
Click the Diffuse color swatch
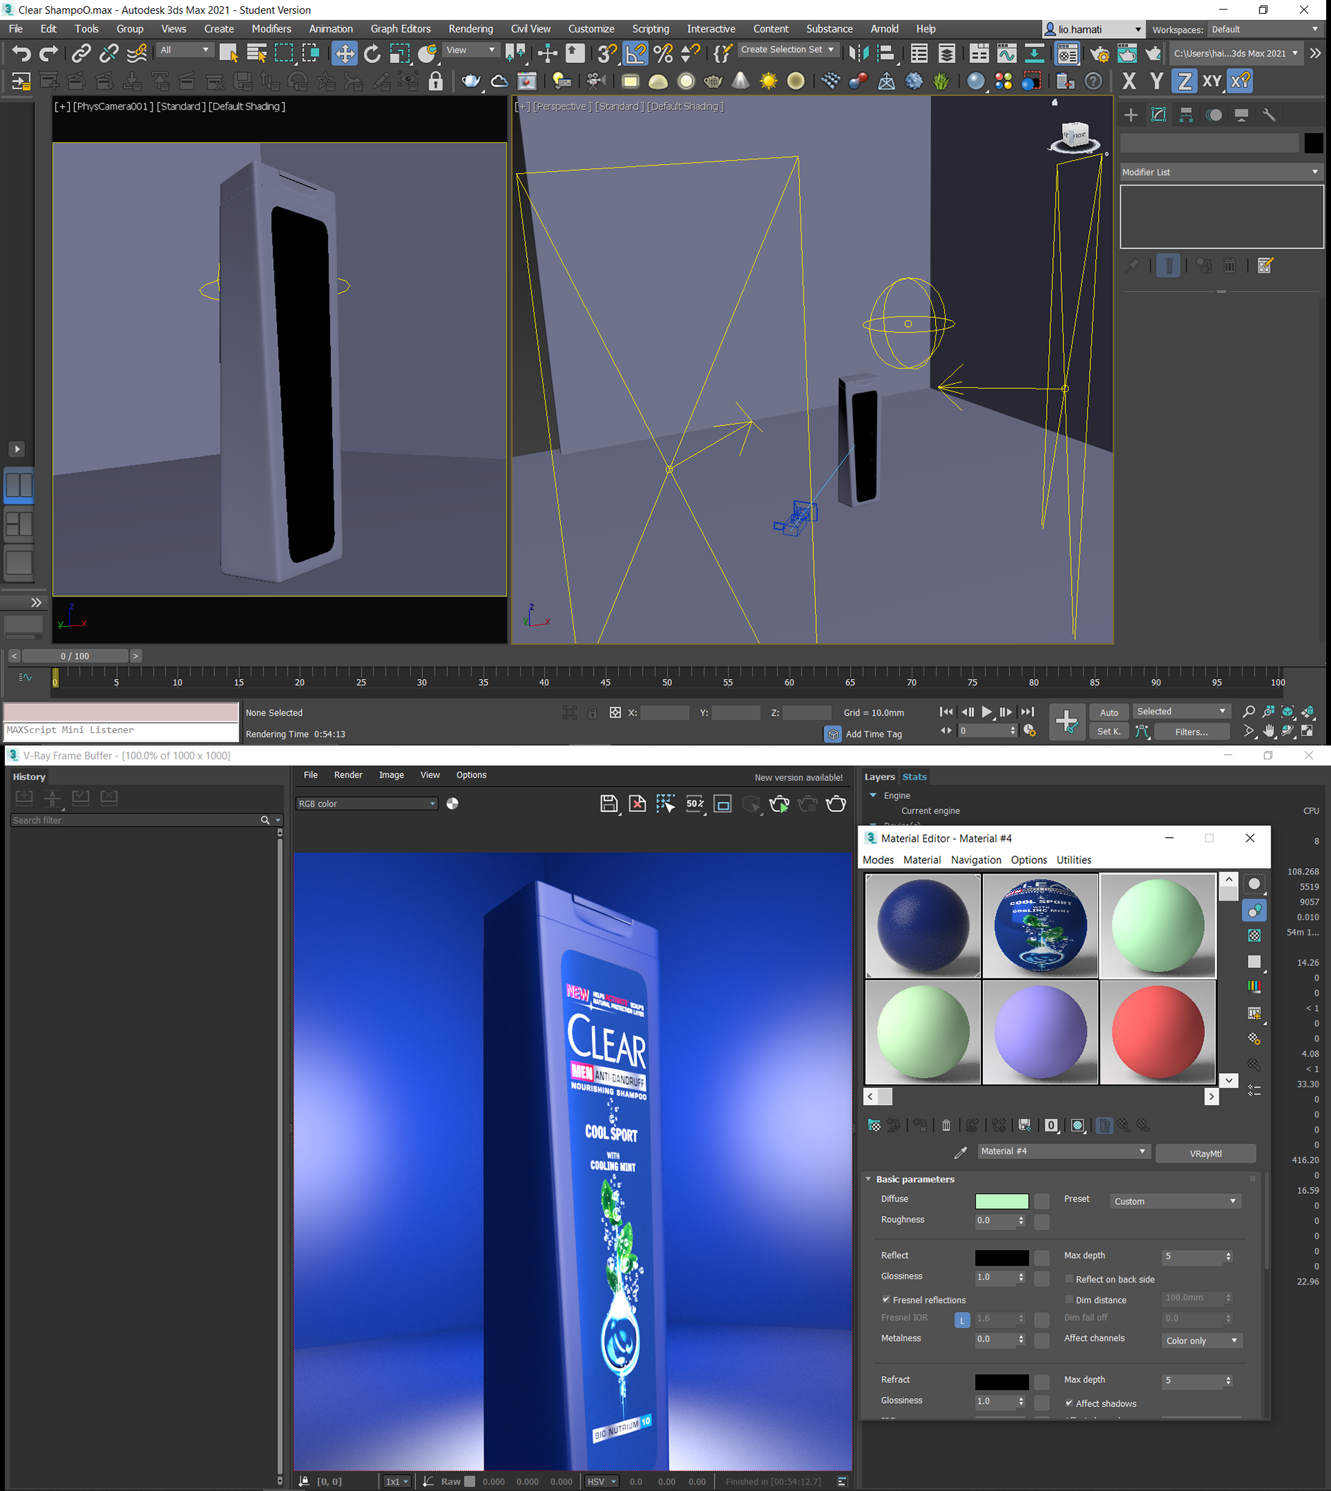[1001, 1201]
